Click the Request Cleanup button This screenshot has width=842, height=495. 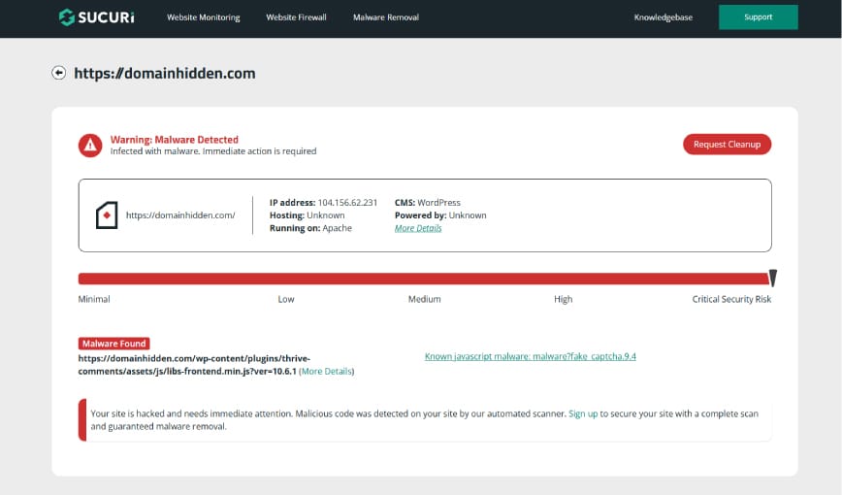click(728, 144)
